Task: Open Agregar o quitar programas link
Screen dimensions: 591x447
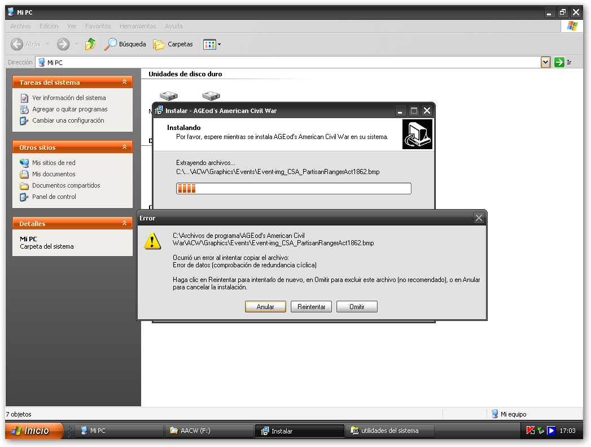Action: (69, 109)
